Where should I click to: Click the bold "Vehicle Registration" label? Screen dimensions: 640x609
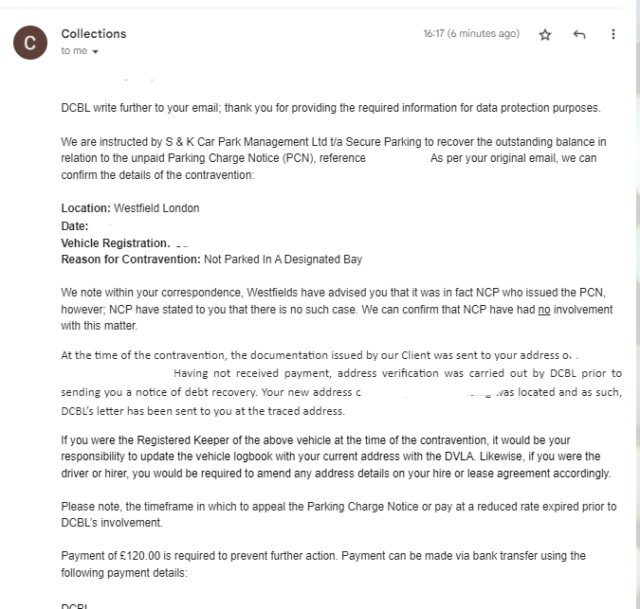[x=115, y=243]
